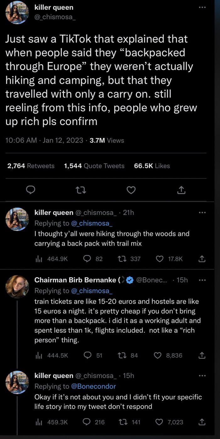Open the reply icon on the main tweet
The image size is (220, 439).
pyautogui.click(x=30, y=190)
